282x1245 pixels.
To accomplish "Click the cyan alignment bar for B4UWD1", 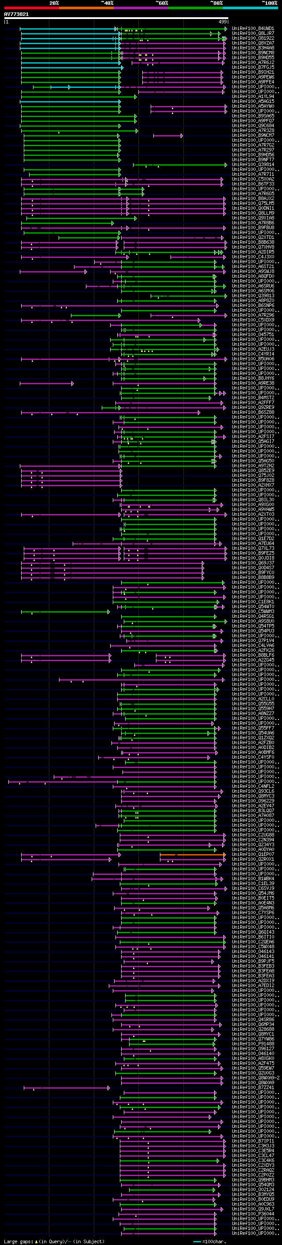I will (68, 29).
